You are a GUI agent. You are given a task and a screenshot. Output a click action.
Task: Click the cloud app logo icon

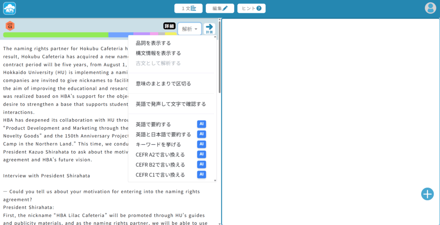pyautogui.click(x=9, y=8)
